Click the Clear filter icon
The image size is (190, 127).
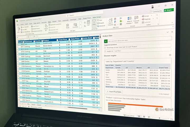(x=98, y=20)
